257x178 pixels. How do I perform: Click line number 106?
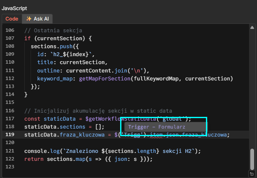pyautogui.click(x=10, y=30)
